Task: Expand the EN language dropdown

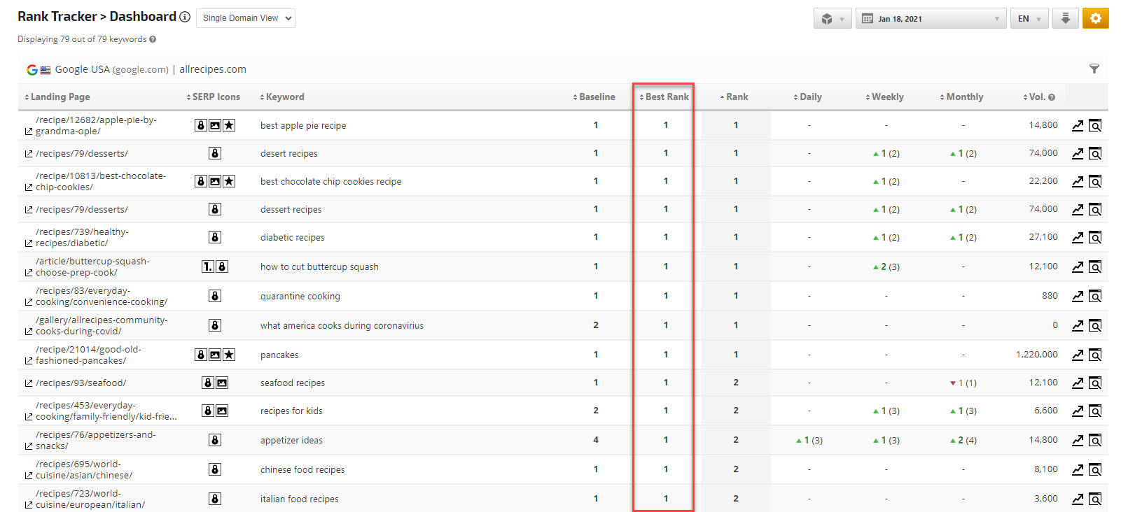Action: (x=1029, y=18)
